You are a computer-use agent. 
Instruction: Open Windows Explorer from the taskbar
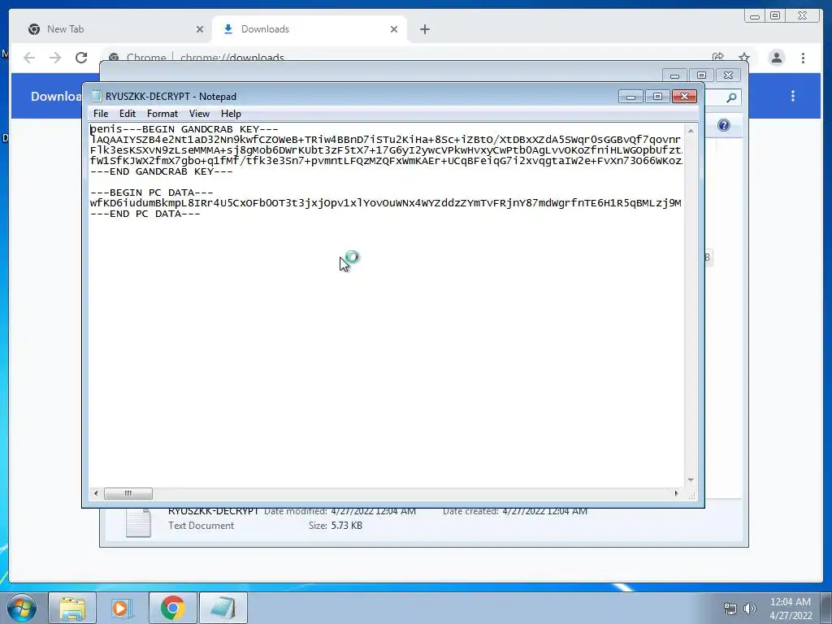[x=72, y=608]
